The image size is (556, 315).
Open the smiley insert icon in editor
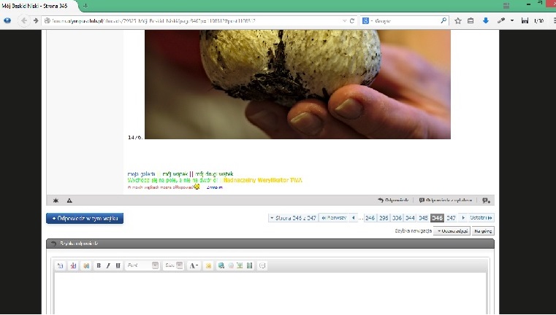[x=209, y=265]
